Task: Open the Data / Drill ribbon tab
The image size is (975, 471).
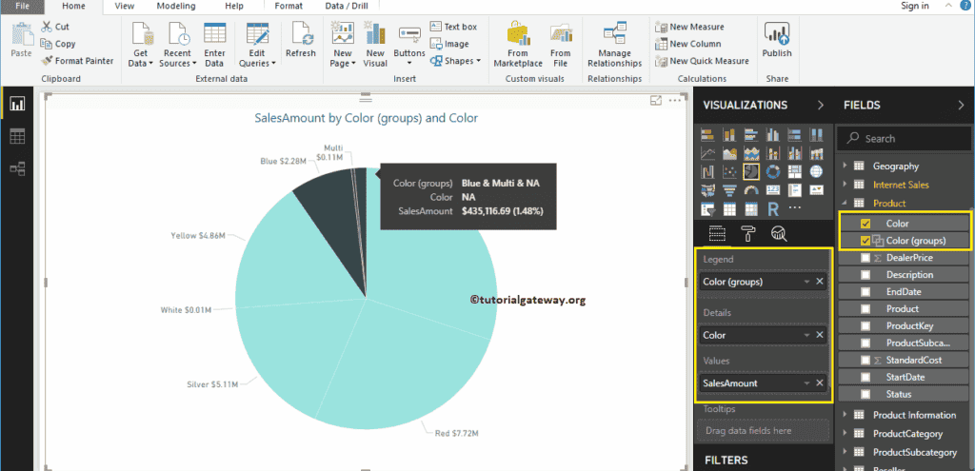Action: point(347,7)
